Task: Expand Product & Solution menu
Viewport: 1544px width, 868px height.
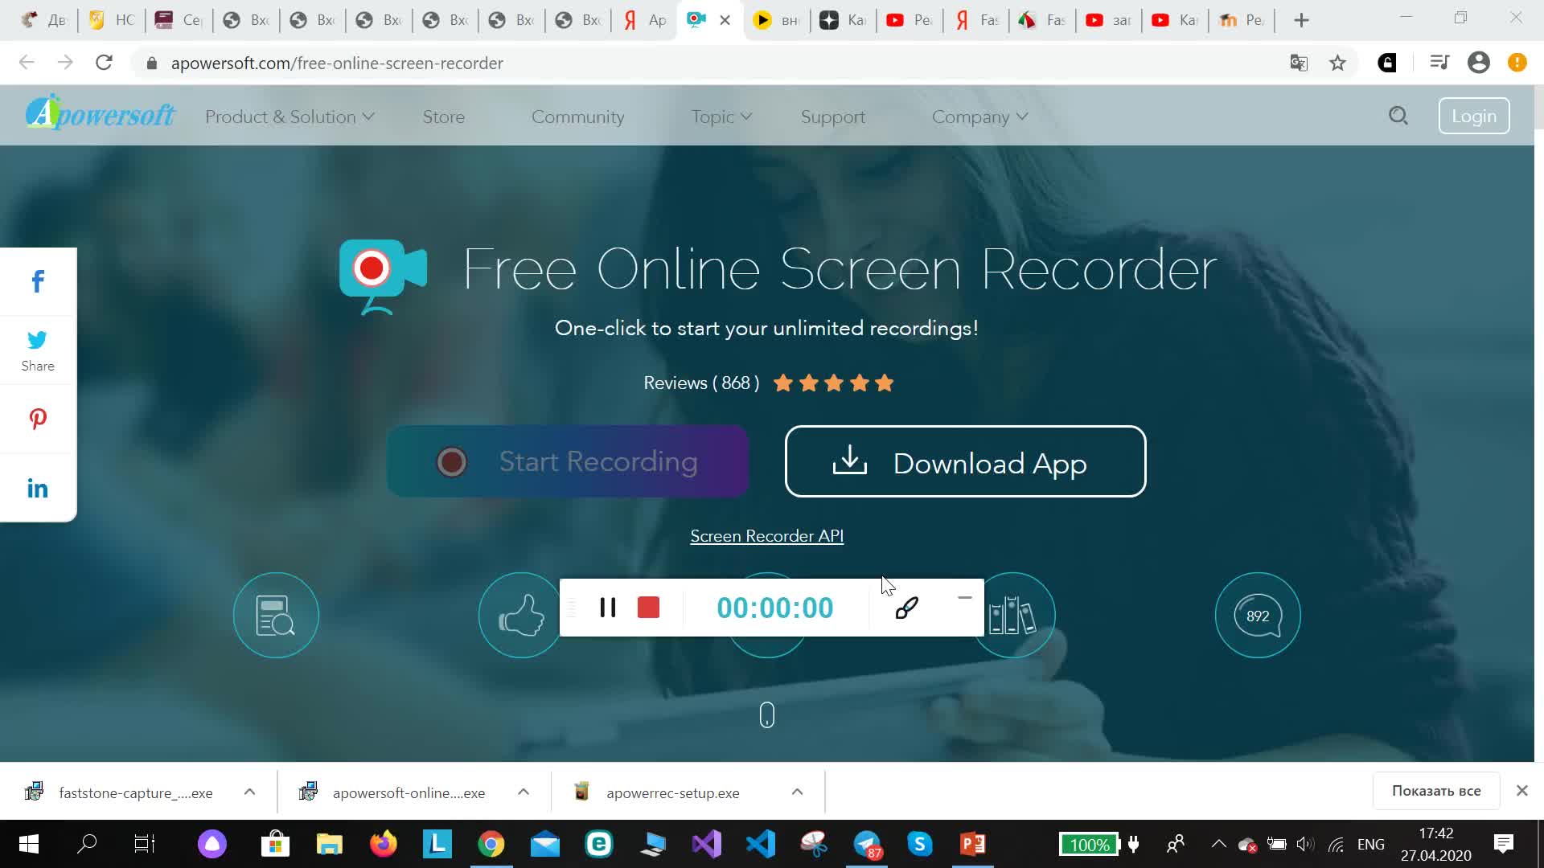Action: point(289,117)
